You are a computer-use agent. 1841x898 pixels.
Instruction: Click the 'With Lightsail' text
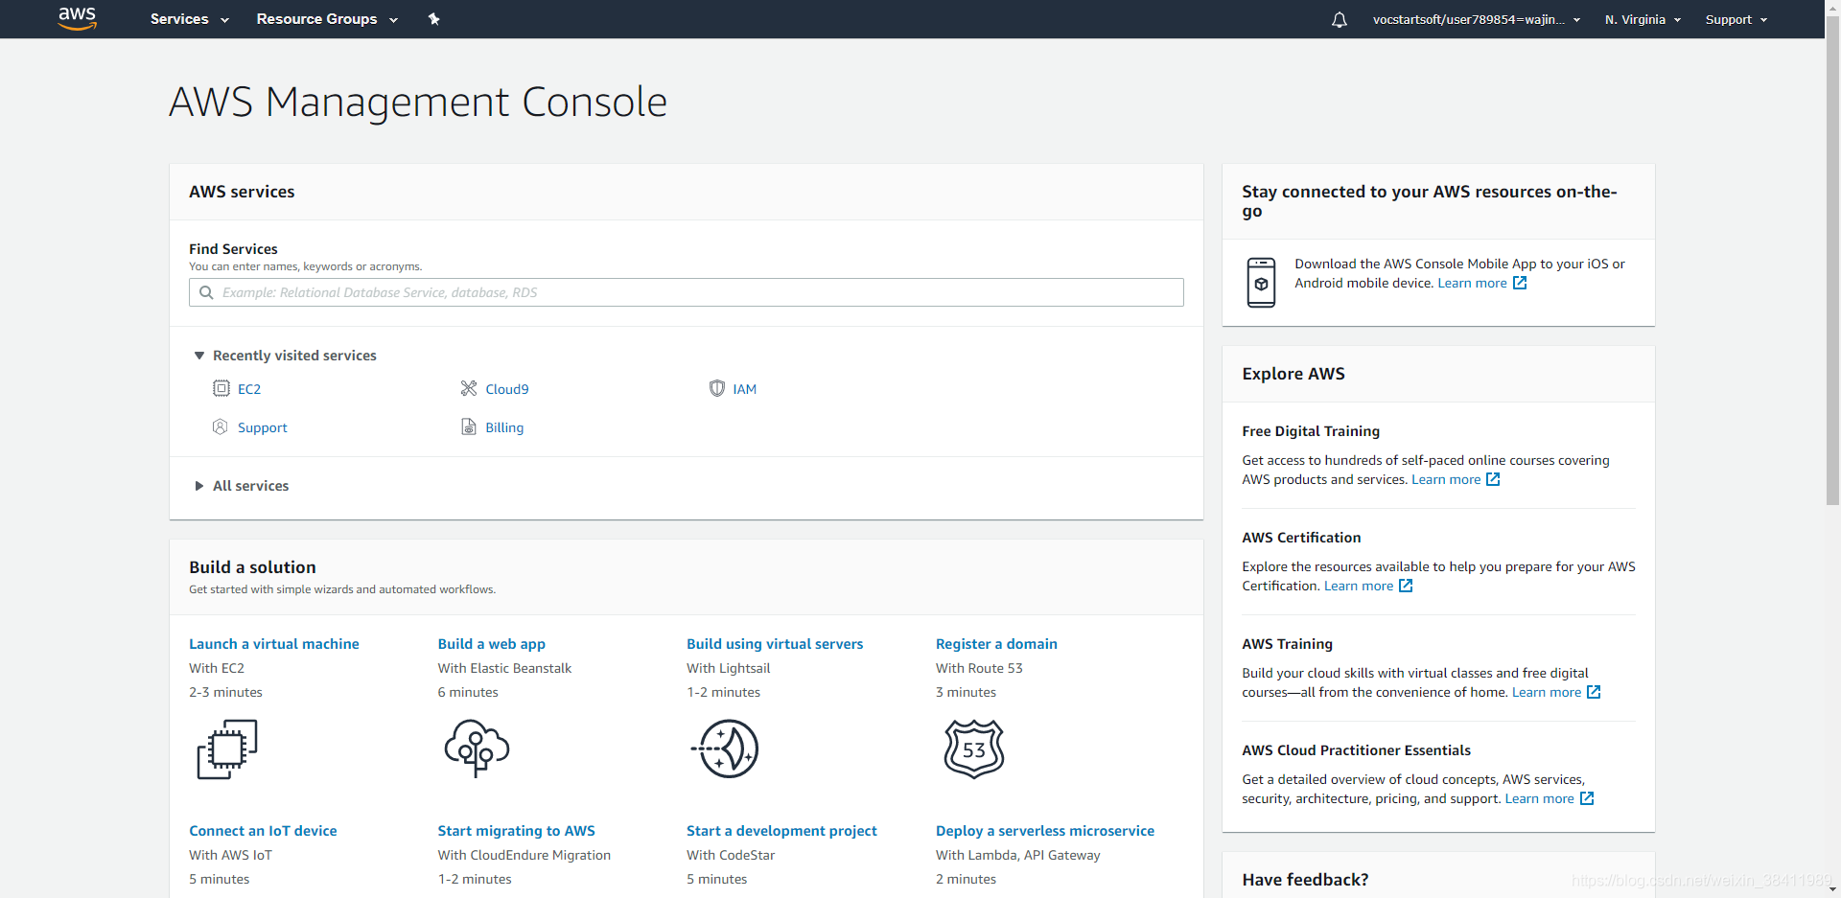729,668
